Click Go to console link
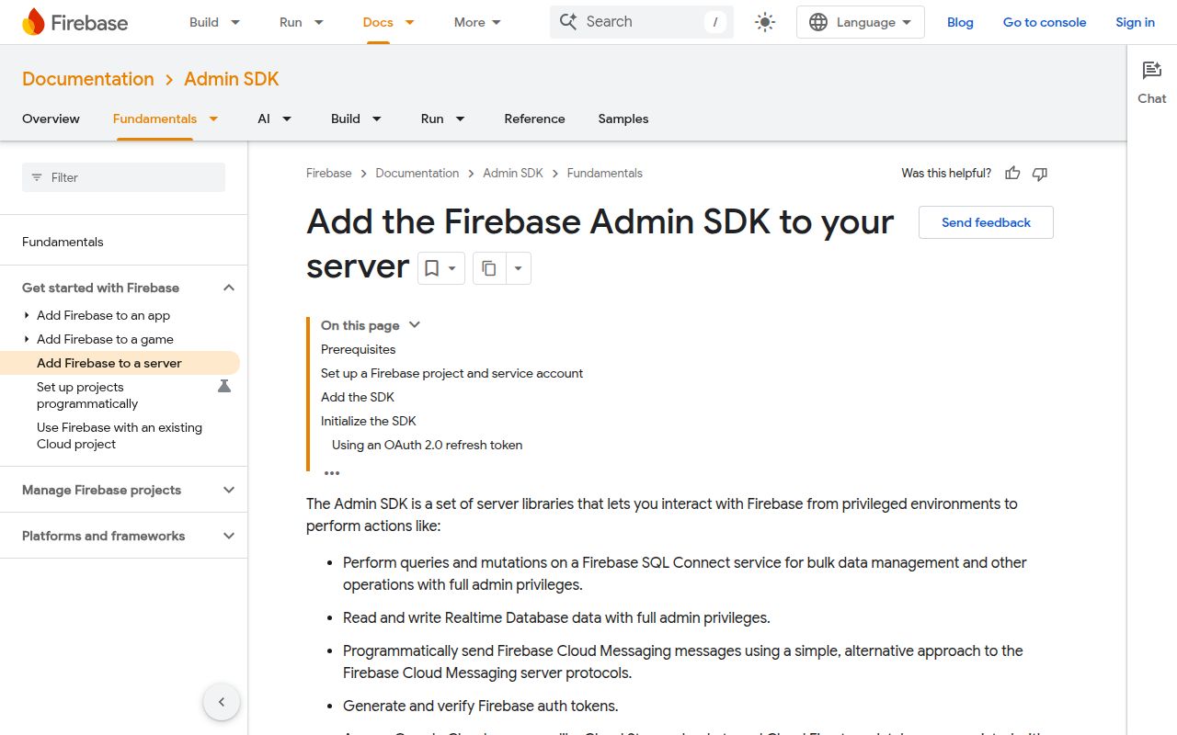 [x=1045, y=22]
